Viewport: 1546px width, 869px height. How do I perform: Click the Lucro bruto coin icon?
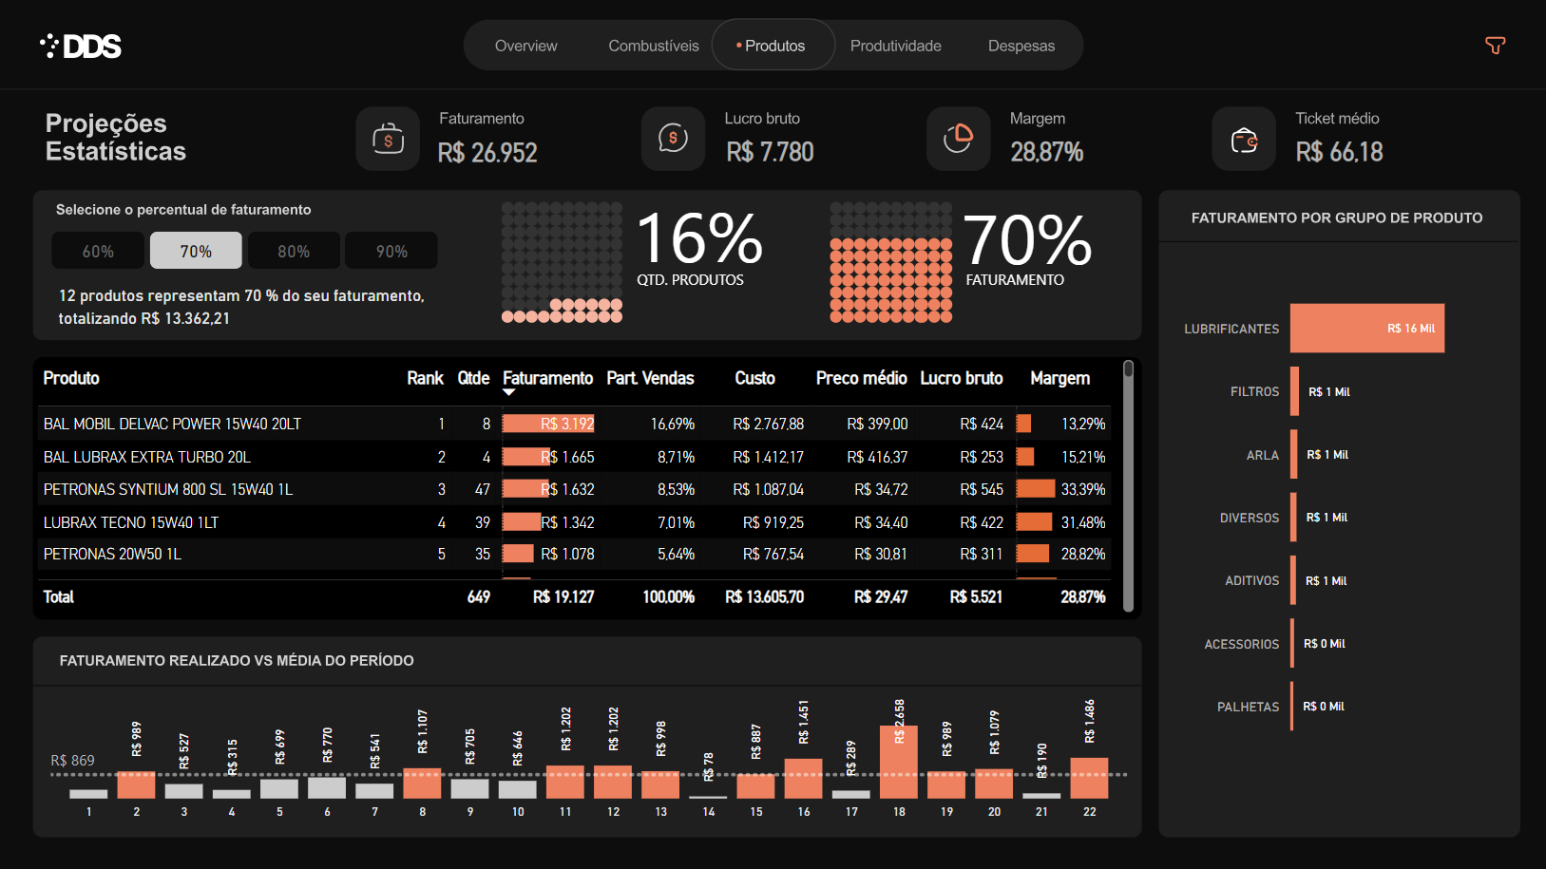click(x=673, y=139)
